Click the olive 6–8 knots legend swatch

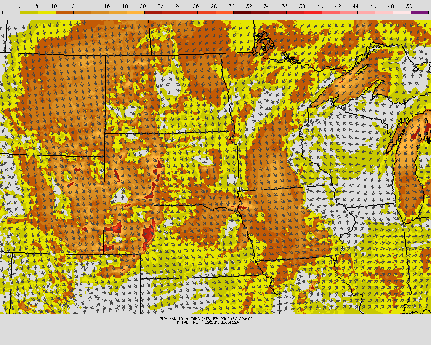pos(29,12)
